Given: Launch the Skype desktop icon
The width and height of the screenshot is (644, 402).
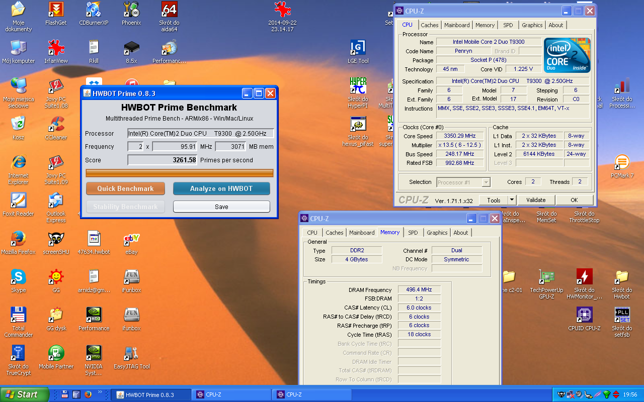Looking at the screenshot, I should pyautogui.click(x=18, y=276).
